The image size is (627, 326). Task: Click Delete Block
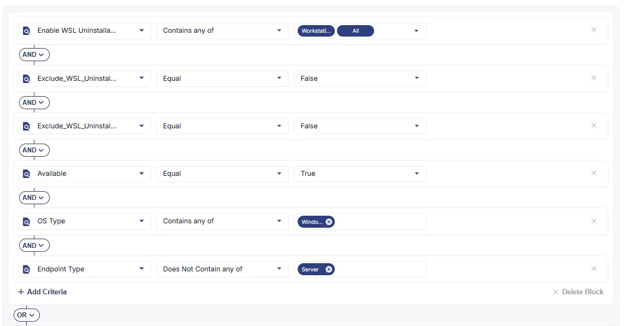(578, 292)
